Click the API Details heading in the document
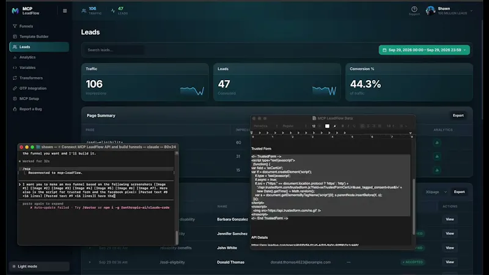 tap(259, 237)
